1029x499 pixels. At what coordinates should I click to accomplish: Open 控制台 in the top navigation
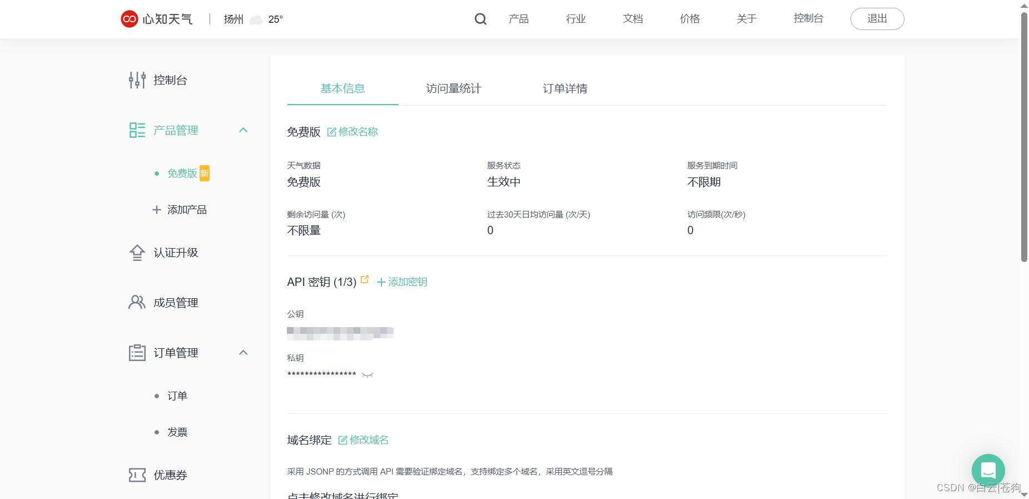pos(808,18)
